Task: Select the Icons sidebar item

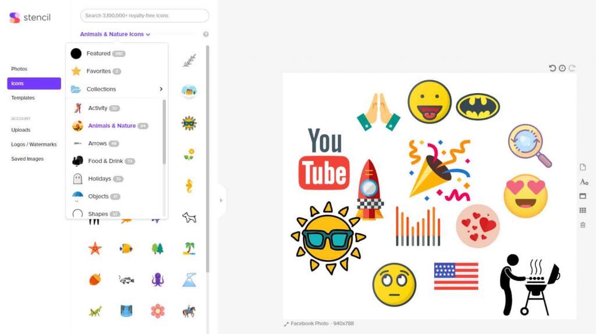Action: (x=34, y=83)
